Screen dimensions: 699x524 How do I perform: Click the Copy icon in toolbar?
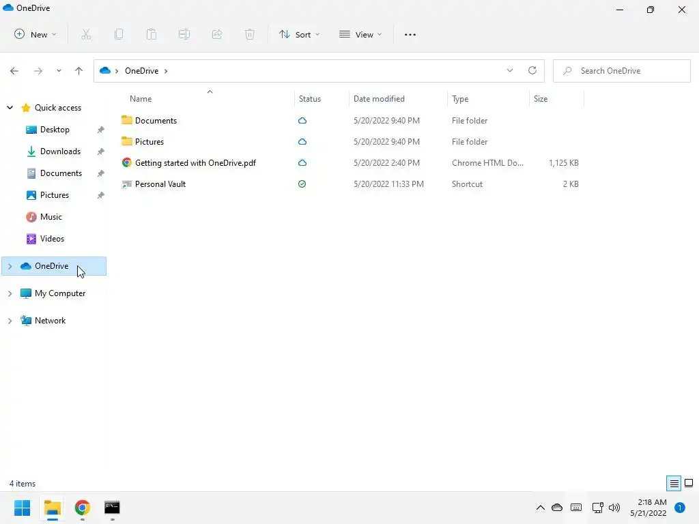coord(119,34)
